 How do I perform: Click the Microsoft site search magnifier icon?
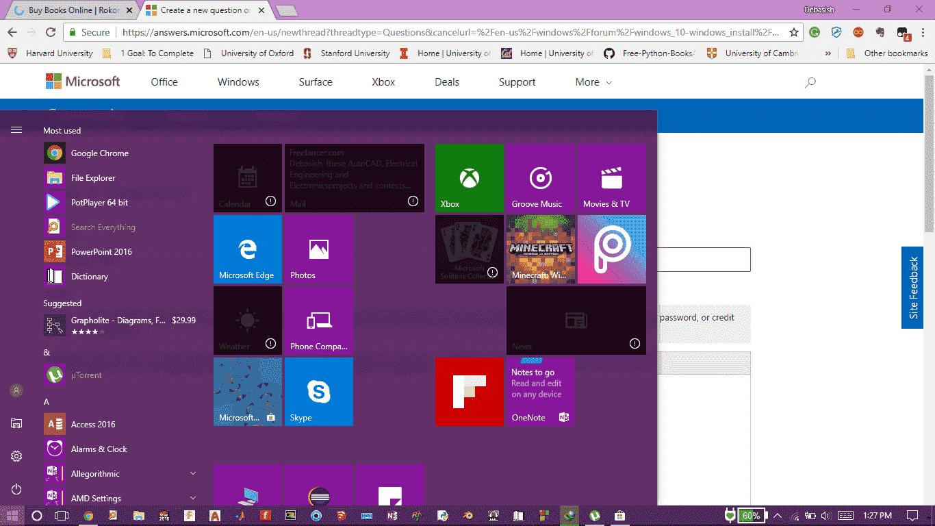tap(810, 82)
